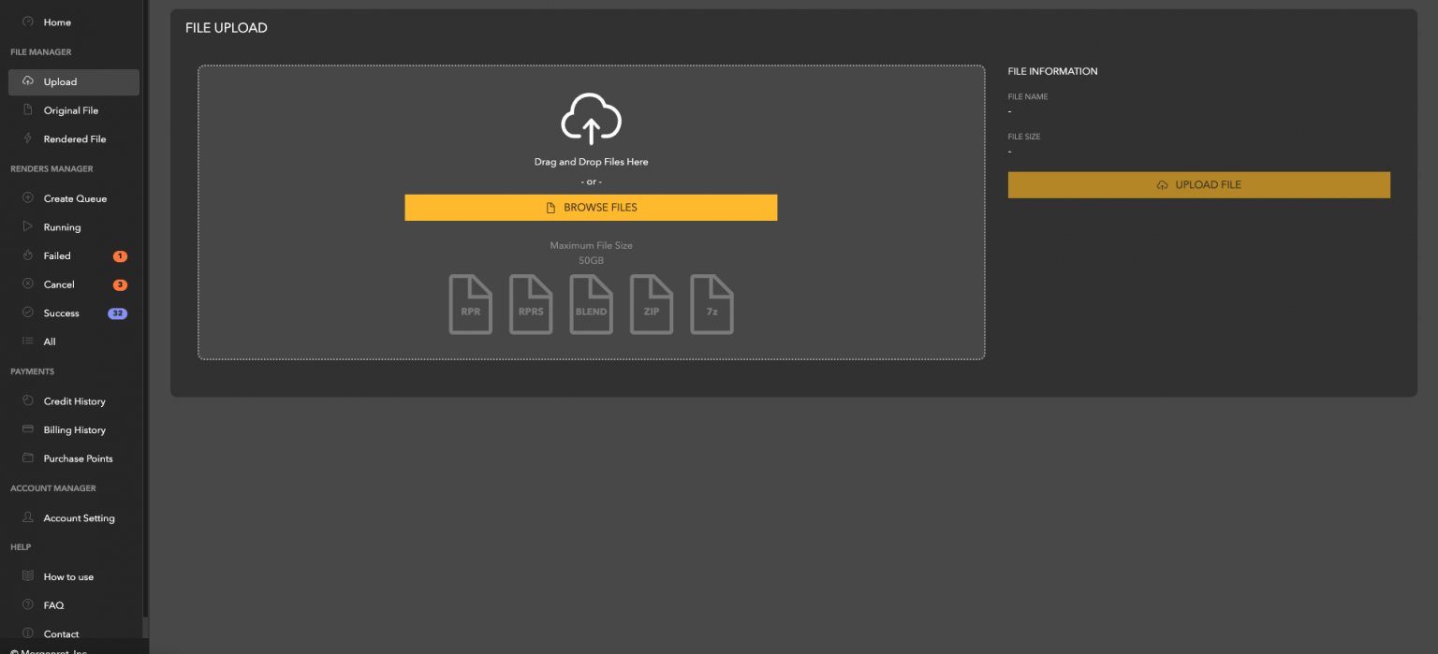Image resolution: width=1438 pixels, height=654 pixels.
Task: Click the Account Setting person icon
Action: 28,517
